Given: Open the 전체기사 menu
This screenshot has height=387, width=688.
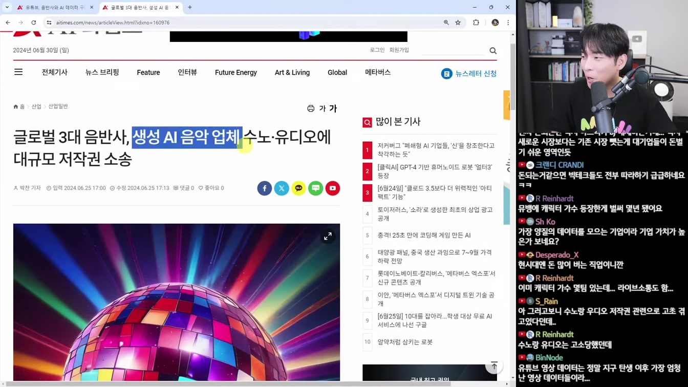Looking at the screenshot, I should point(55,72).
